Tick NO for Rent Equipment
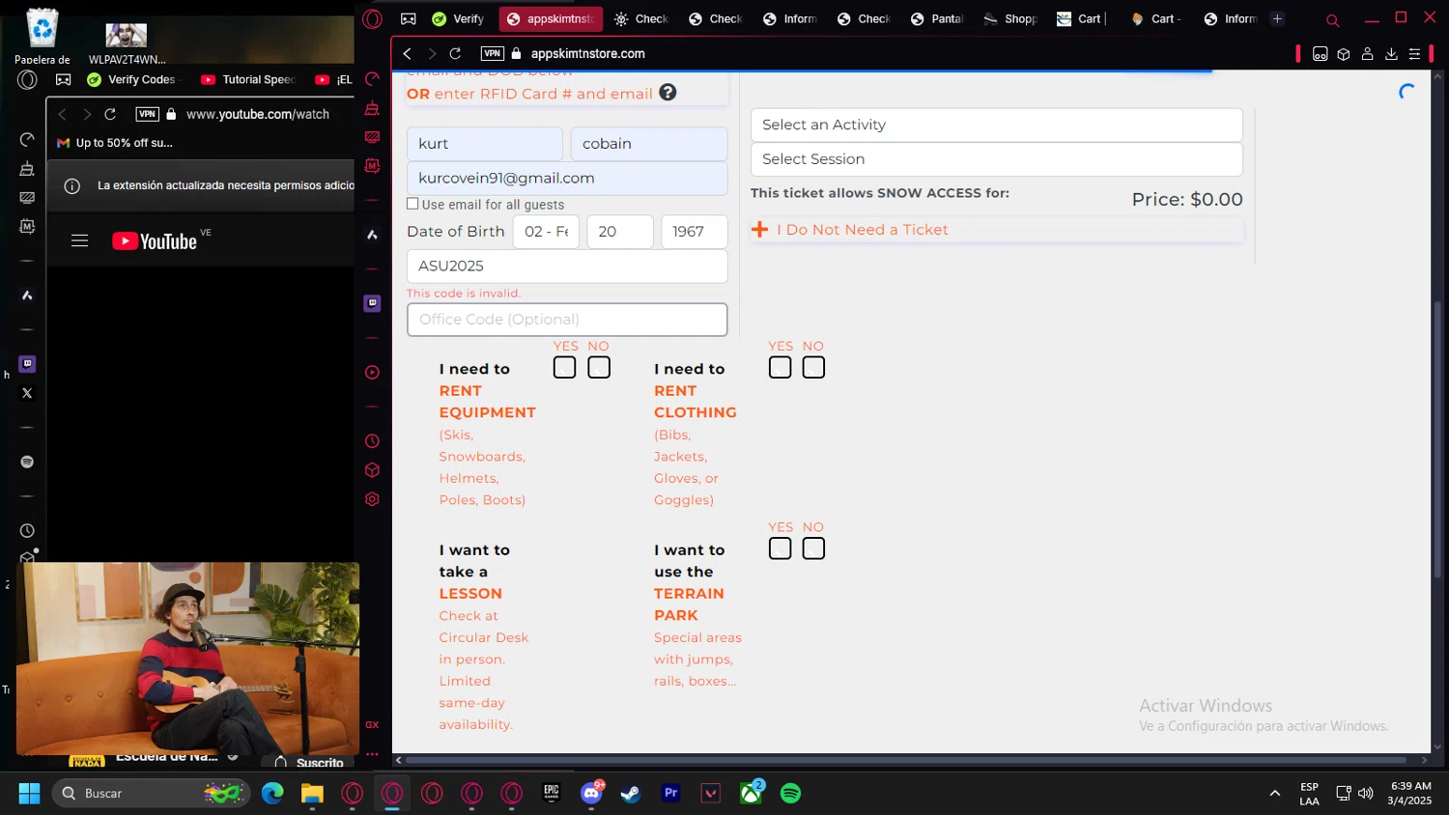Viewport: 1449px width, 815px height. [x=599, y=368]
